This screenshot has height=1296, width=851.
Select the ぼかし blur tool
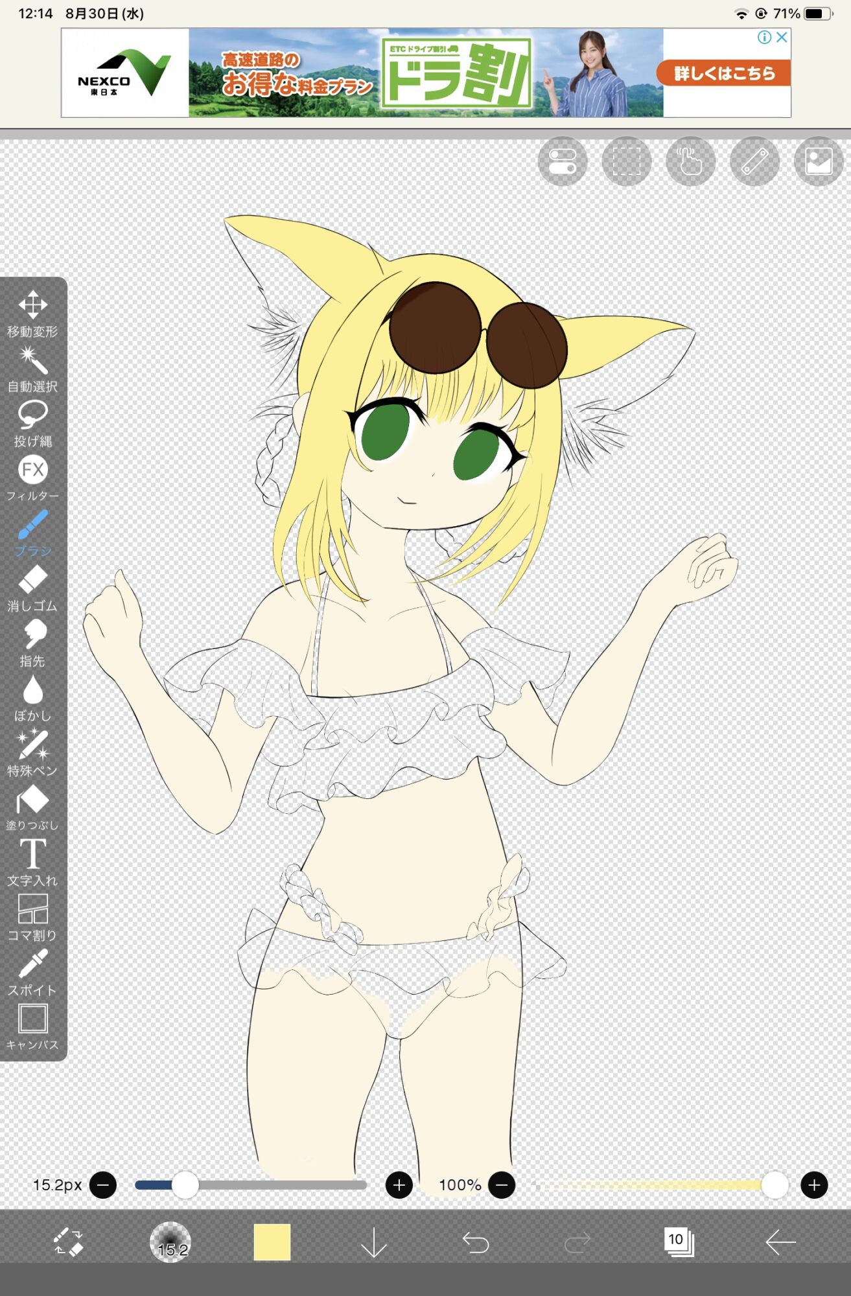pyautogui.click(x=32, y=698)
